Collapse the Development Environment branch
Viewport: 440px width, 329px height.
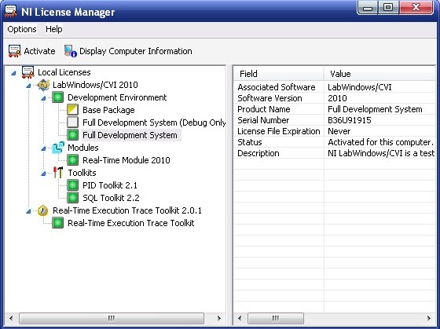[x=43, y=98]
